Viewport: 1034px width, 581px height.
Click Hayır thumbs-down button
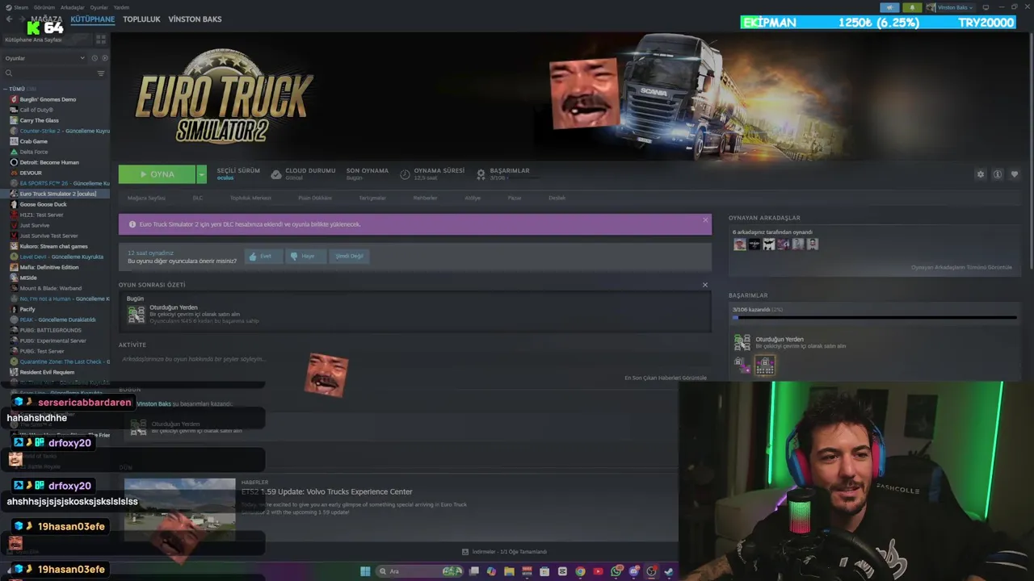306,256
